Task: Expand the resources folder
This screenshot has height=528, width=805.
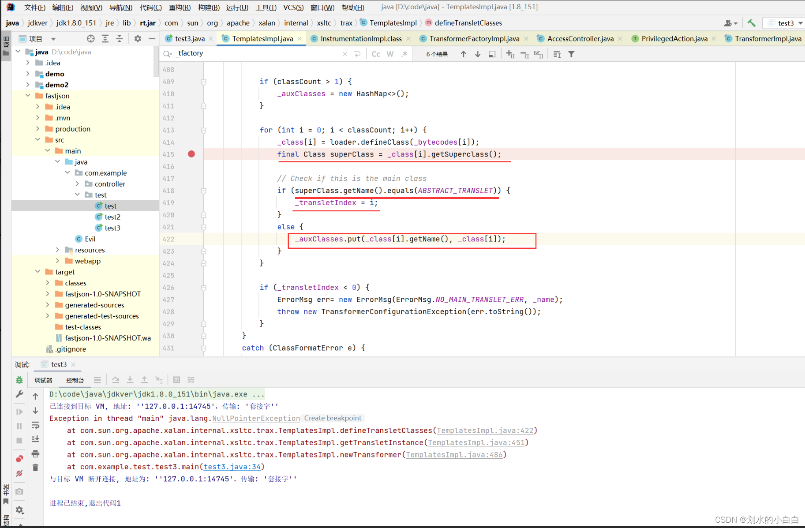Action: click(x=58, y=250)
